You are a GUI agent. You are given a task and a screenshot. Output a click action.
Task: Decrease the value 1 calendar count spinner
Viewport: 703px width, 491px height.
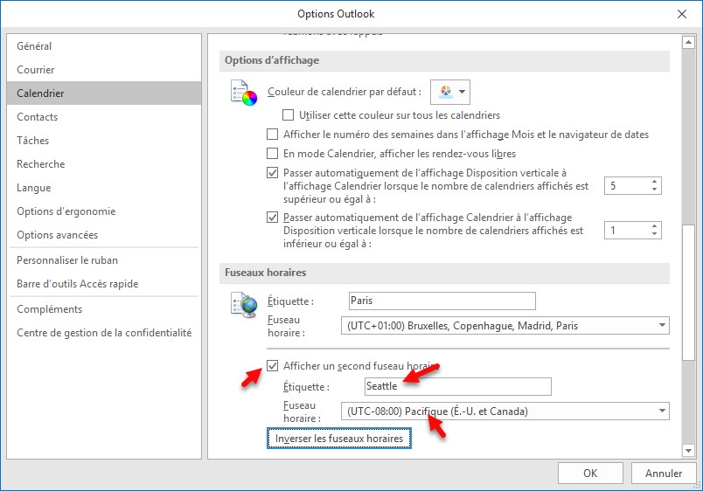point(655,234)
